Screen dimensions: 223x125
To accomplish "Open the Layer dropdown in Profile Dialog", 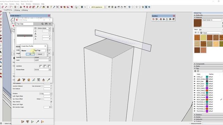I will [x=43, y=60].
